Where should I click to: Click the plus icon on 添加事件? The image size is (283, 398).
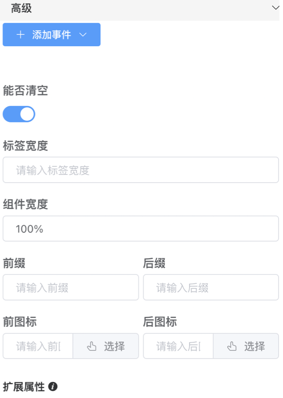20,35
